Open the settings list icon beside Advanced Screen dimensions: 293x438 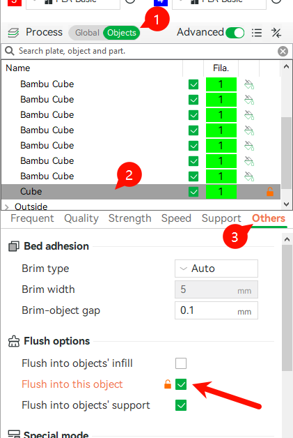pyautogui.click(x=257, y=33)
